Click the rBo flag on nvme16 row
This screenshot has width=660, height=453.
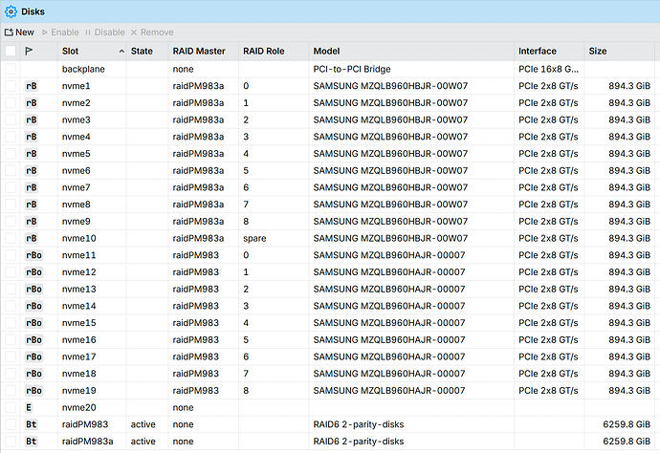(33, 340)
